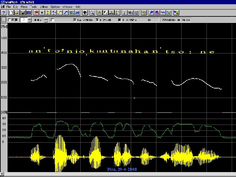Click the blue smooth curve icon
The image size is (236, 177).
[66, 13]
